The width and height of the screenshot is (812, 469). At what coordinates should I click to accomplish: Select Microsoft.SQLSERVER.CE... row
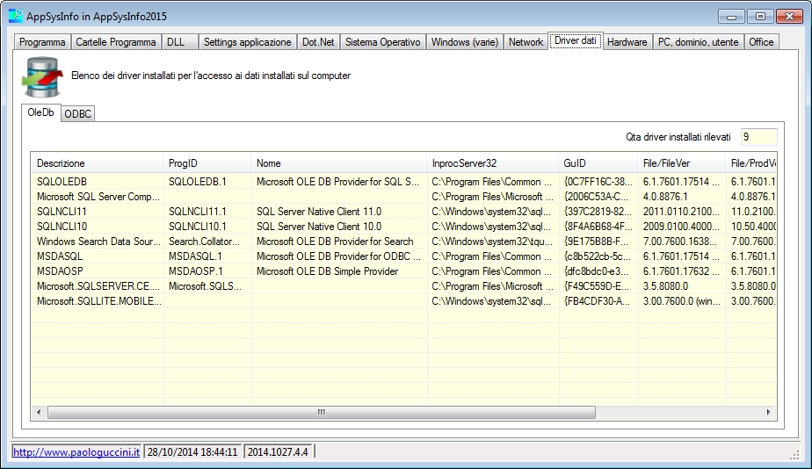(404, 286)
